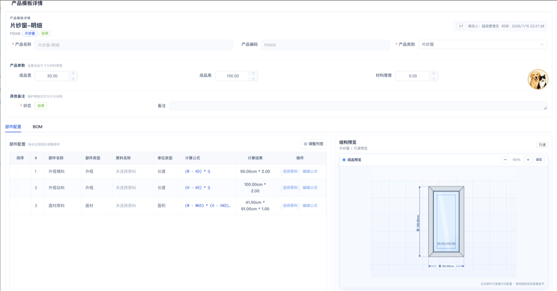Click the 启用 status tag beside 状态
557x291 pixels.
point(41,105)
